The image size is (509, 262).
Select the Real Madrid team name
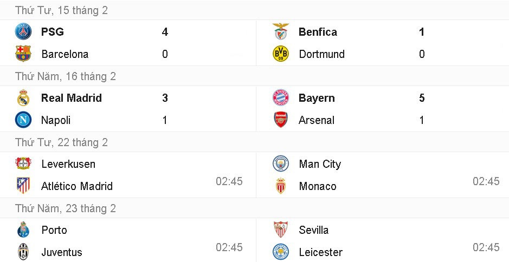[x=72, y=98]
